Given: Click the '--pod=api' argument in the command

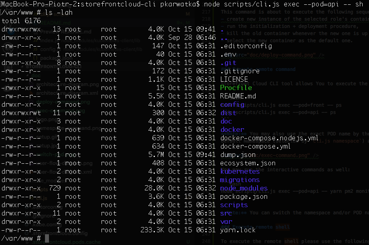Looking at the screenshot, I should [x=321, y=4].
